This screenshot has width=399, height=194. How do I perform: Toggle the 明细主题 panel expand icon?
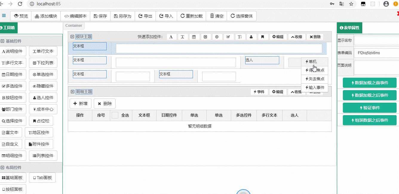point(72,92)
